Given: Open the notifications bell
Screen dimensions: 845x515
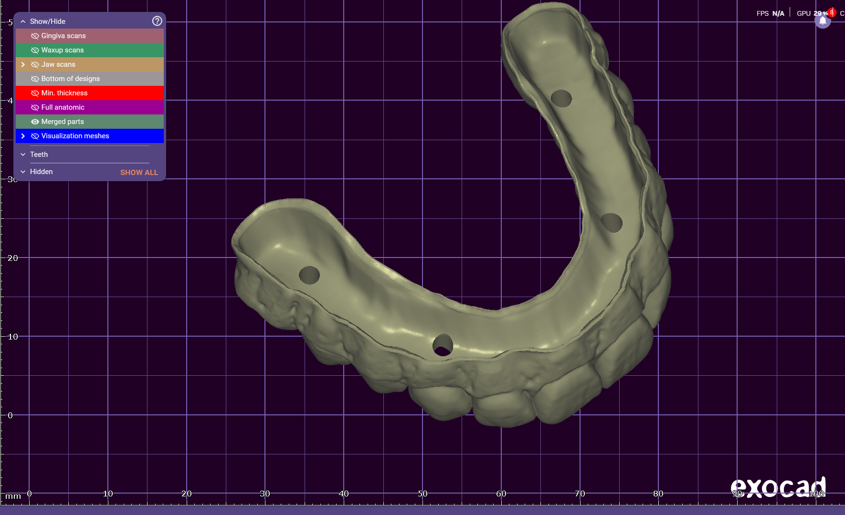Looking at the screenshot, I should click(x=823, y=21).
